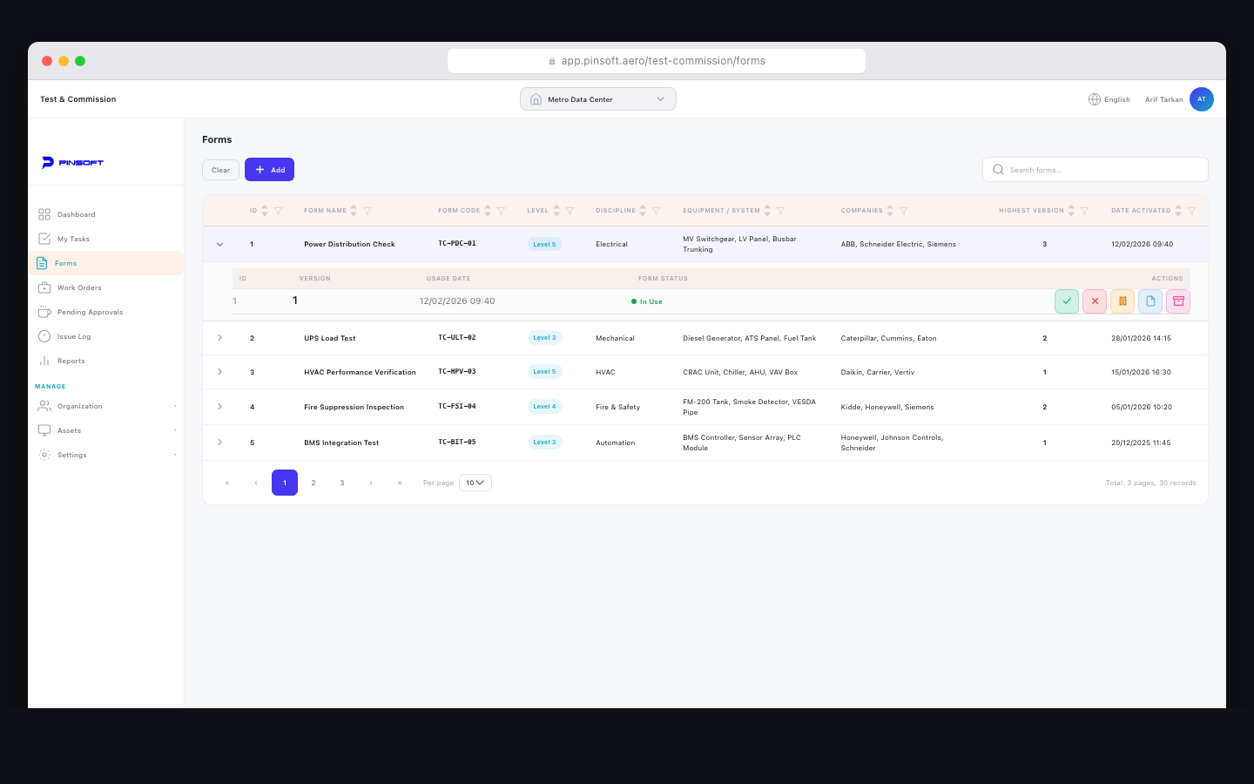Toggle sort order on Form Code column

coord(488,211)
